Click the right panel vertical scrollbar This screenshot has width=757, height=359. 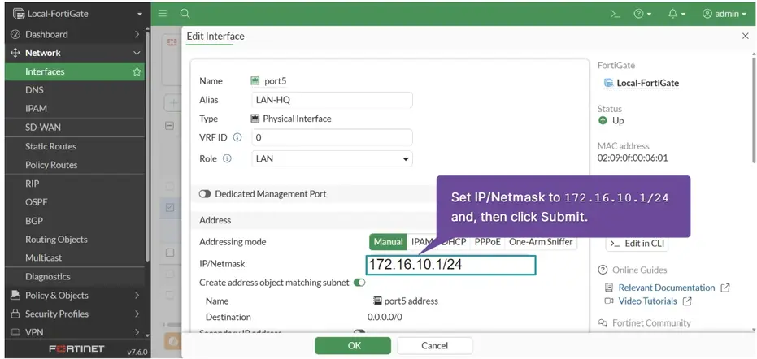point(754,109)
